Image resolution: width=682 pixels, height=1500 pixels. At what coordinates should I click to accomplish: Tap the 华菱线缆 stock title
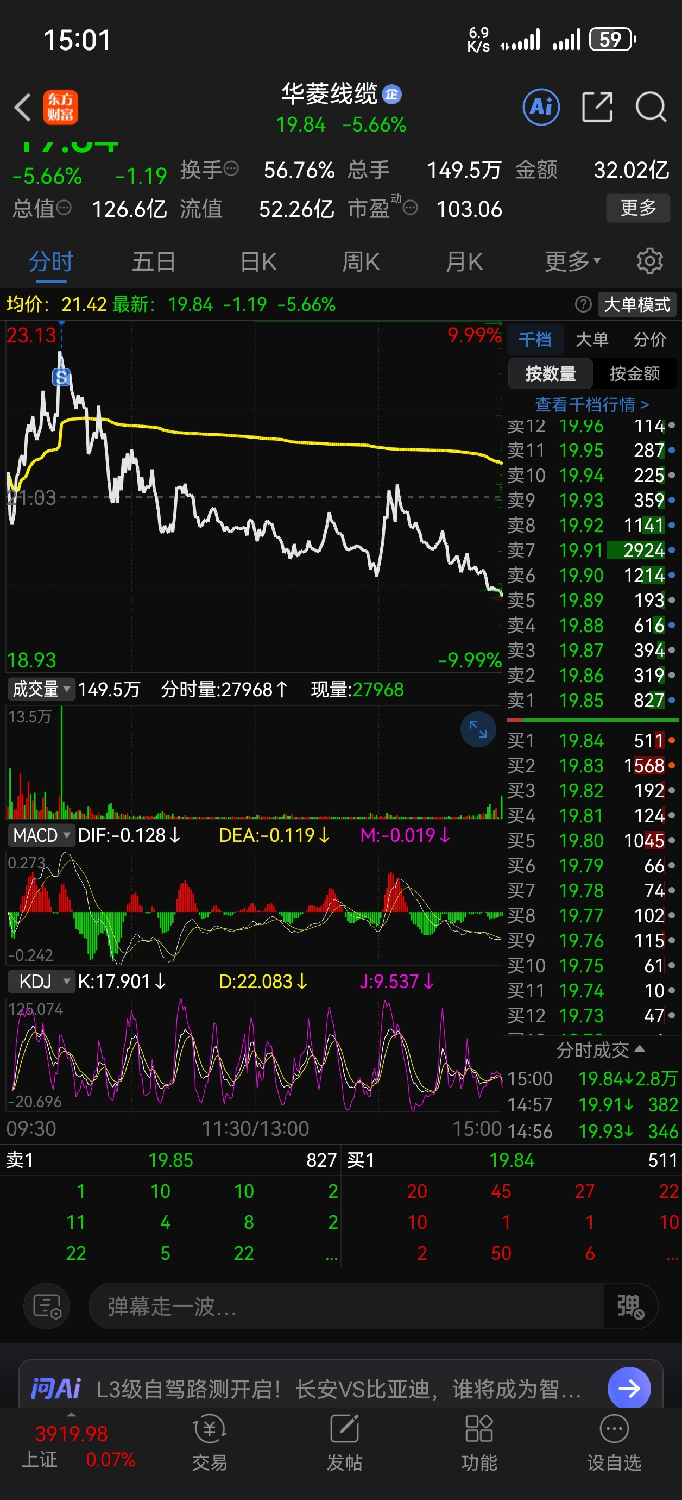click(330, 93)
